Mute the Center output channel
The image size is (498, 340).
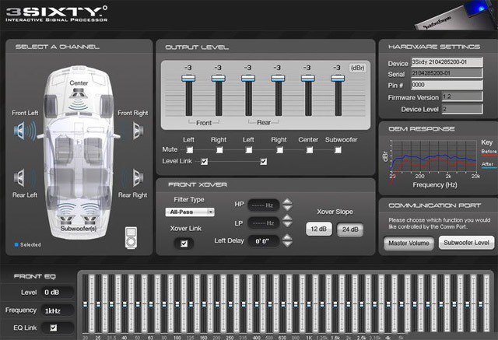point(308,149)
